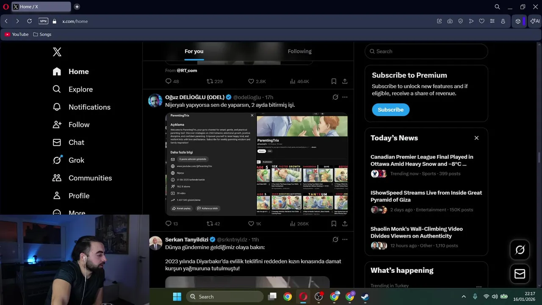The width and height of the screenshot is (542, 305).
Task: View analytics of post with 464K views
Action: point(299,81)
